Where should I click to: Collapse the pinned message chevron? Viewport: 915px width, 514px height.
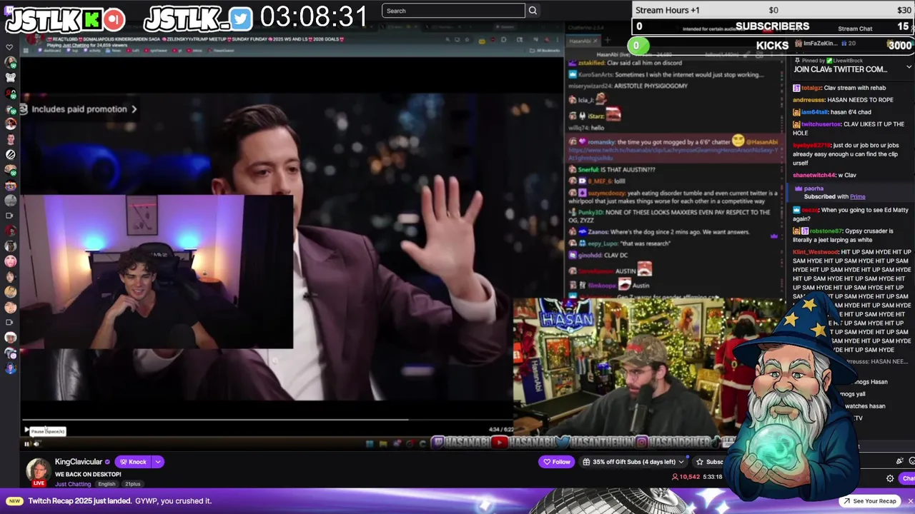[x=909, y=66]
